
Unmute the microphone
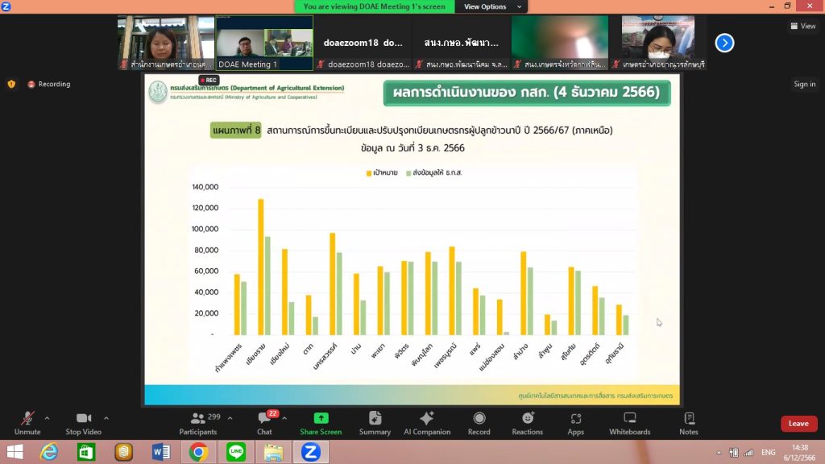27,424
